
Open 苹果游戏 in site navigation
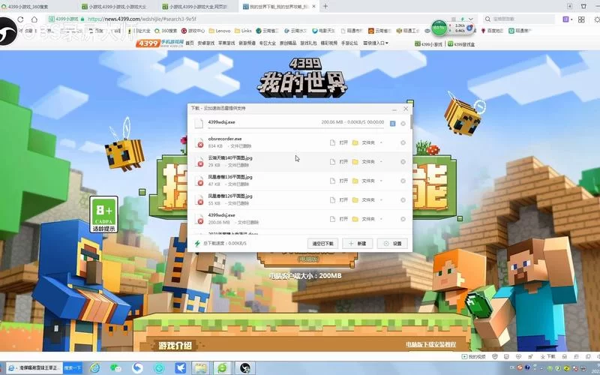[226, 43]
